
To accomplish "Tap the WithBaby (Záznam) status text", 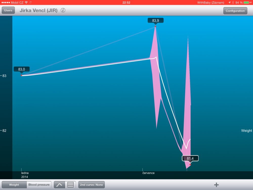I will pyautogui.click(x=210, y=2).
